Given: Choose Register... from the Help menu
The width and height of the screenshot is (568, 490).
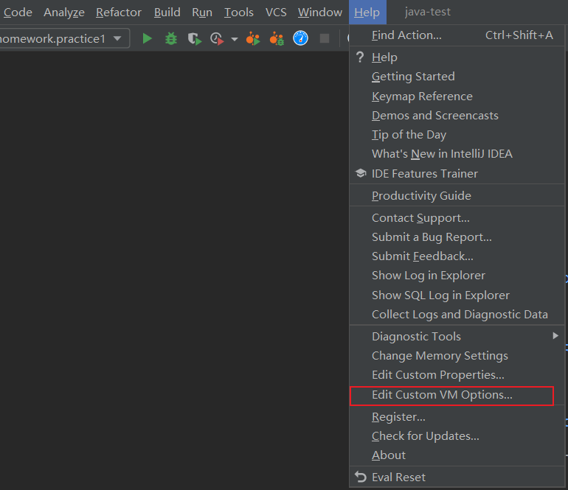Looking at the screenshot, I should coord(457,417).
